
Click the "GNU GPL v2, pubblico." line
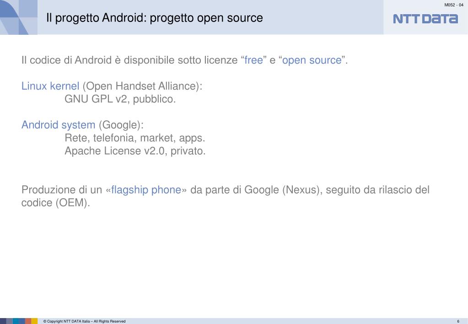120,99
